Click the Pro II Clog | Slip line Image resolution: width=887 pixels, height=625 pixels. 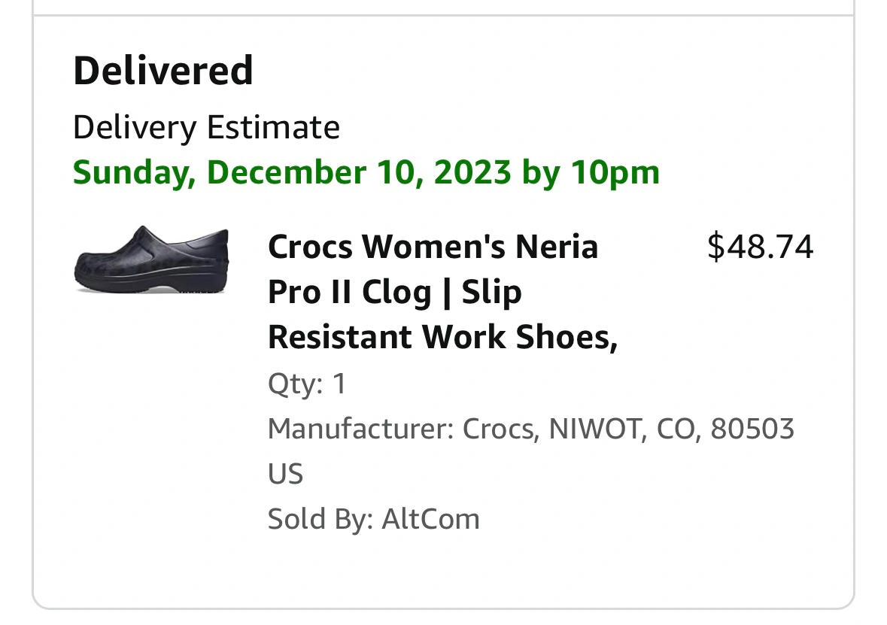point(394,293)
